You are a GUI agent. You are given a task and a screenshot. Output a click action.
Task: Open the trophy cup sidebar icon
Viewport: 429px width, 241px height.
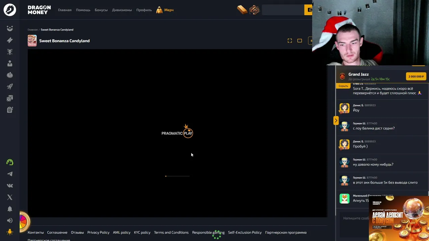pos(10,52)
